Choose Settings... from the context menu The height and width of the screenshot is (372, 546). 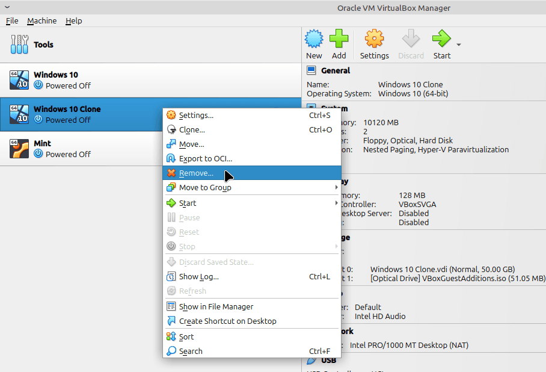pos(252,115)
